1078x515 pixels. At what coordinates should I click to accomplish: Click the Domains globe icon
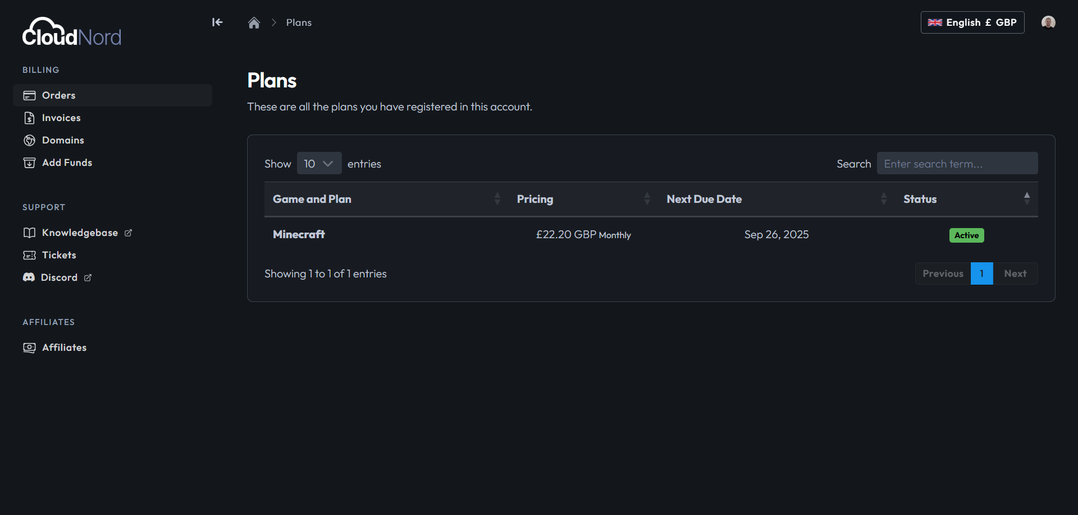[29, 140]
